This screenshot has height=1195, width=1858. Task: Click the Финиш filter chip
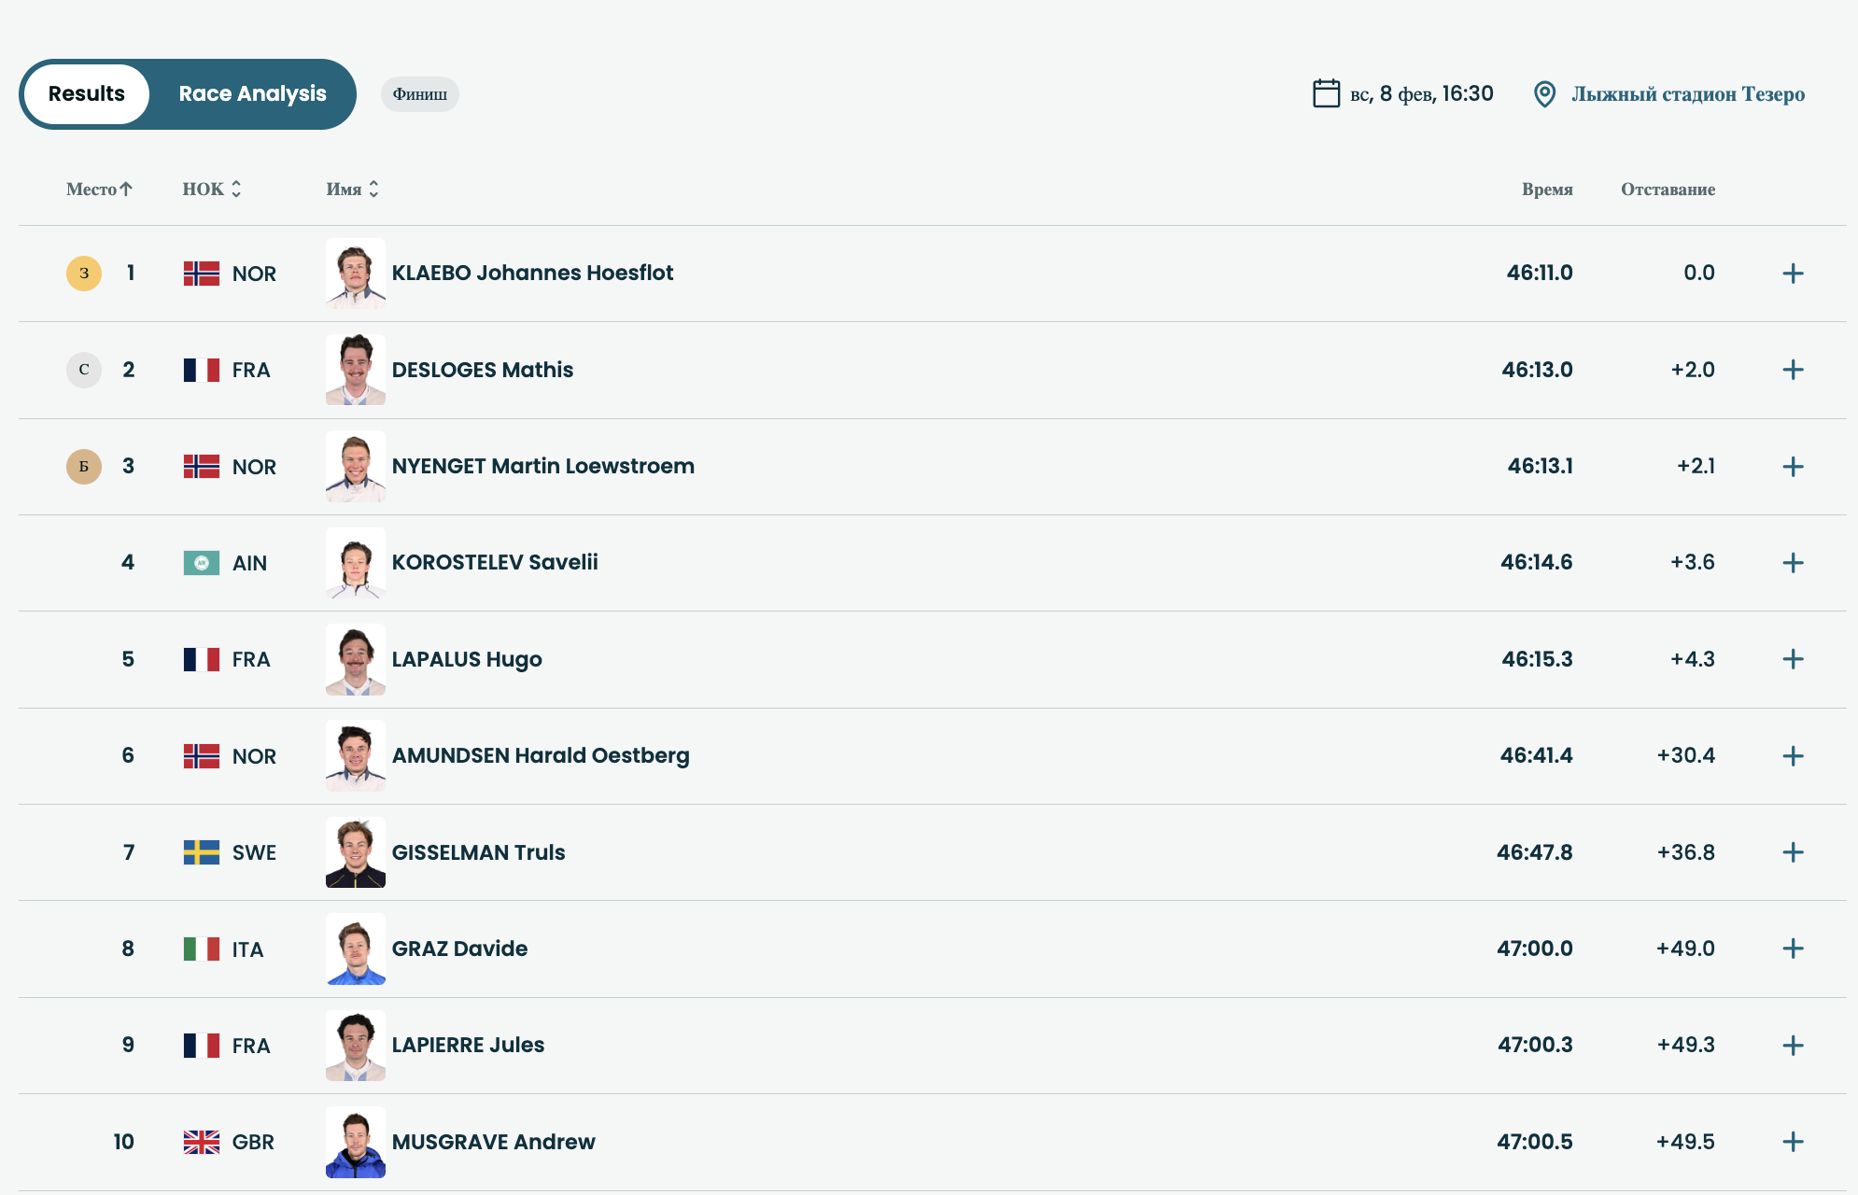coord(419,94)
